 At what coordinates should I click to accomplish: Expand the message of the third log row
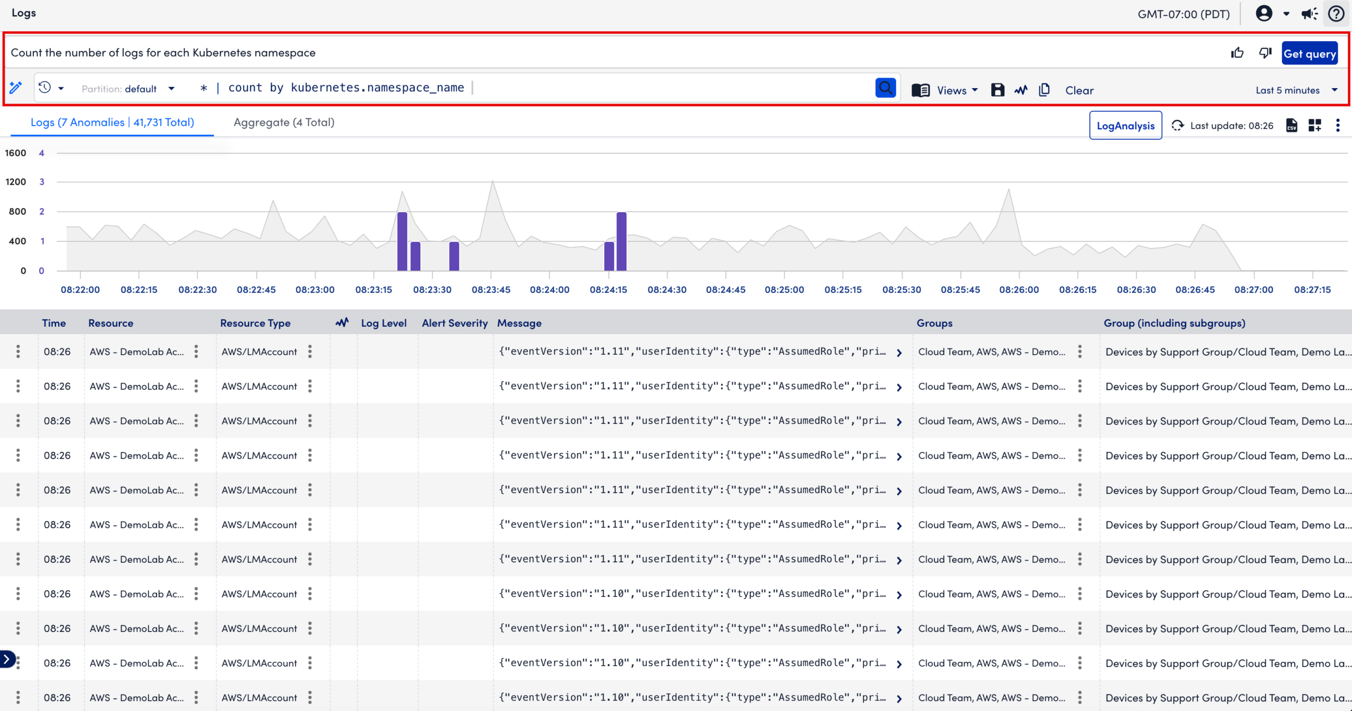899,422
